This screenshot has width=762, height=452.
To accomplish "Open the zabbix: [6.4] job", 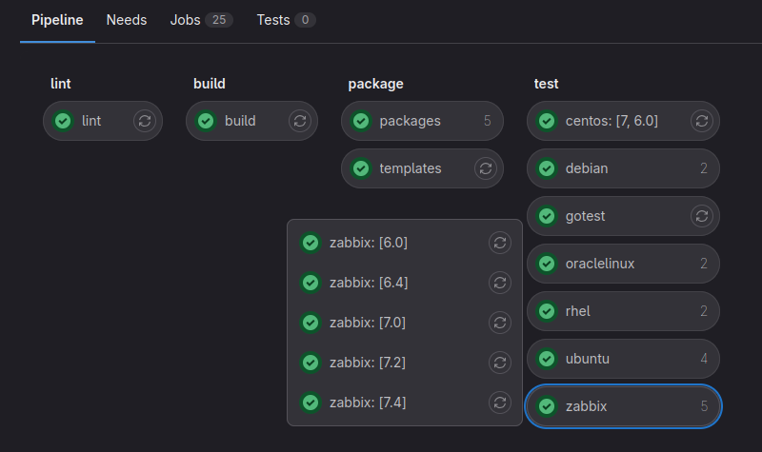I will coord(369,283).
